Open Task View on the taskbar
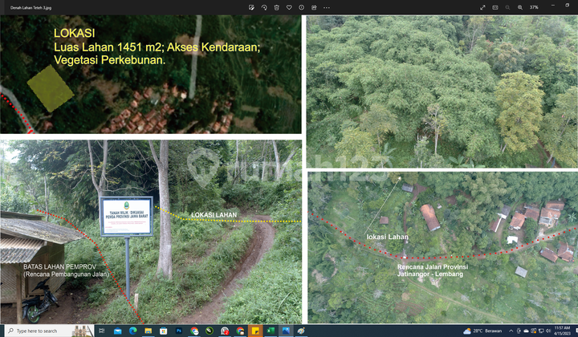Screen dimensions: 578x337 coord(102,331)
